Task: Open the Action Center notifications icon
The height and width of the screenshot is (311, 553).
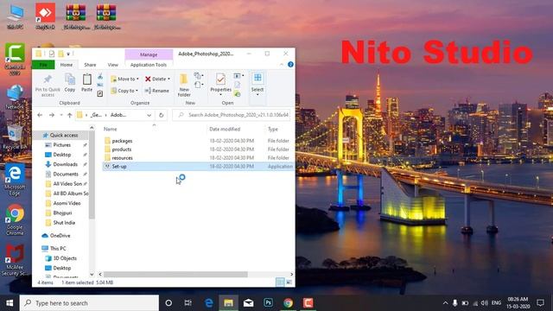Action: coord(540,302)
